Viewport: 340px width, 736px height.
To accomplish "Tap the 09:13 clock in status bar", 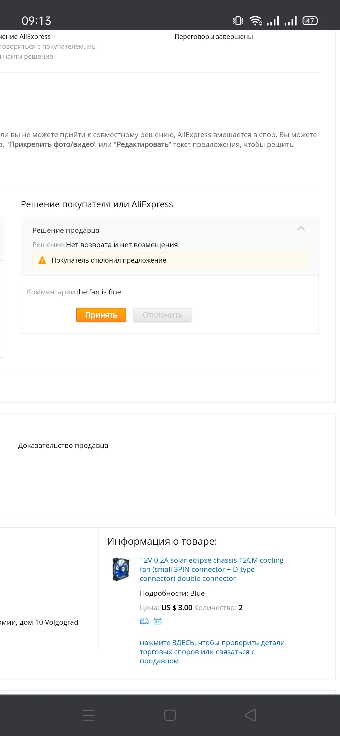I will click(37, 21).
